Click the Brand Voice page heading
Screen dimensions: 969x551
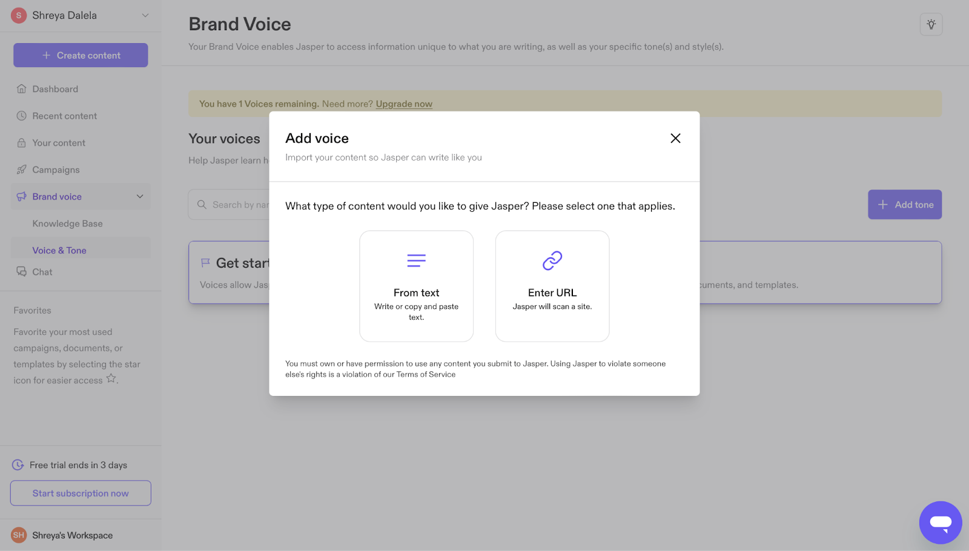point(240,24)
